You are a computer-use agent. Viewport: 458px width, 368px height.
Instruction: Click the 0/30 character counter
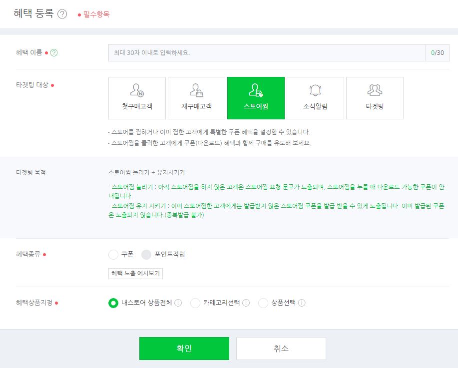click(x=437, y=53)
